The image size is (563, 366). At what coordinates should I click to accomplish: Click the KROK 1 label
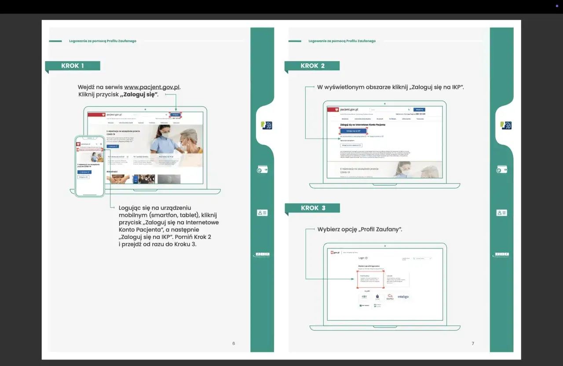click(x=73, y=66)
